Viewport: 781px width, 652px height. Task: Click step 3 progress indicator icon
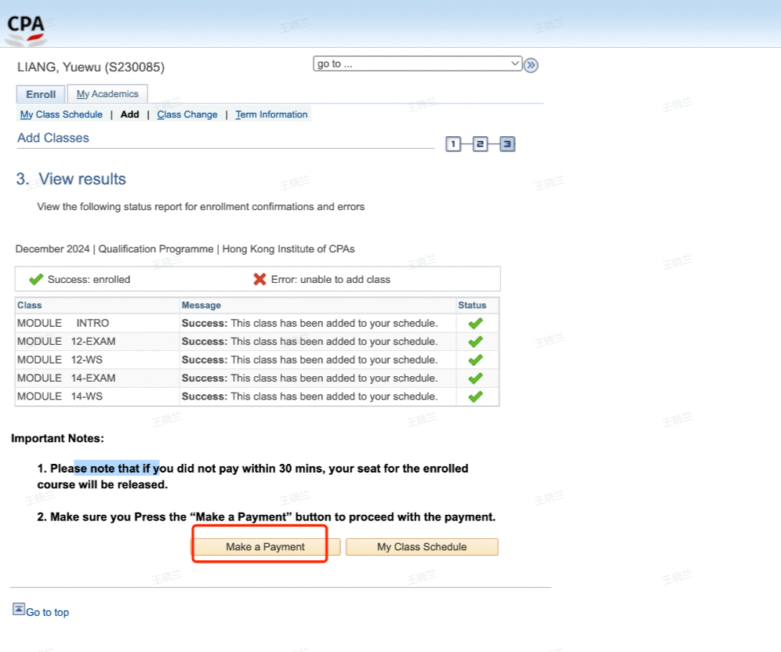point(507,144)
